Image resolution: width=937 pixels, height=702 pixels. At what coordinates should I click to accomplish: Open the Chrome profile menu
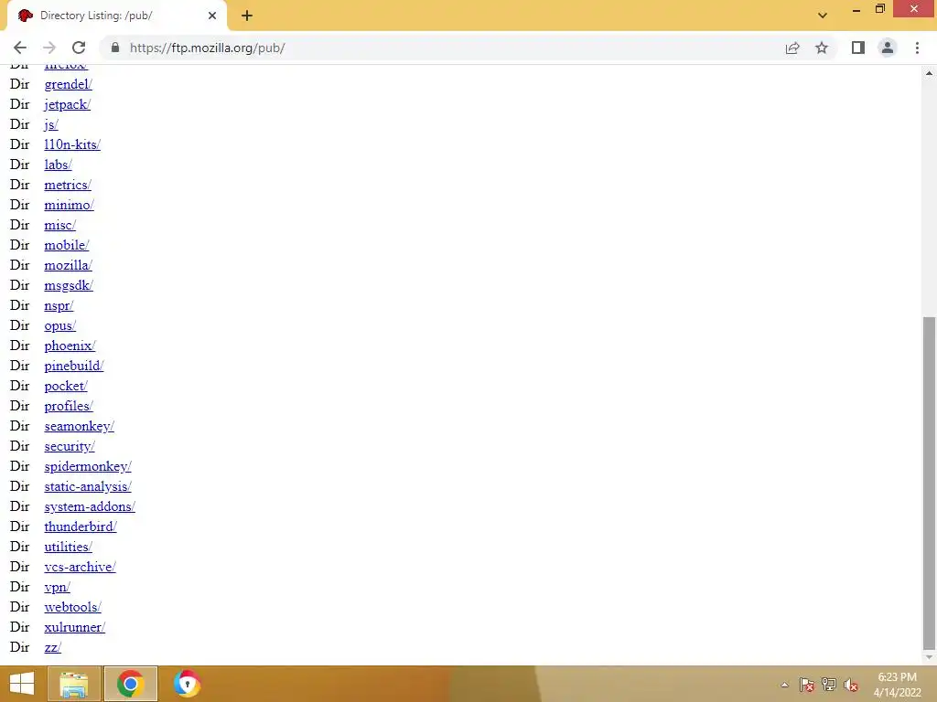coord(888,48)
